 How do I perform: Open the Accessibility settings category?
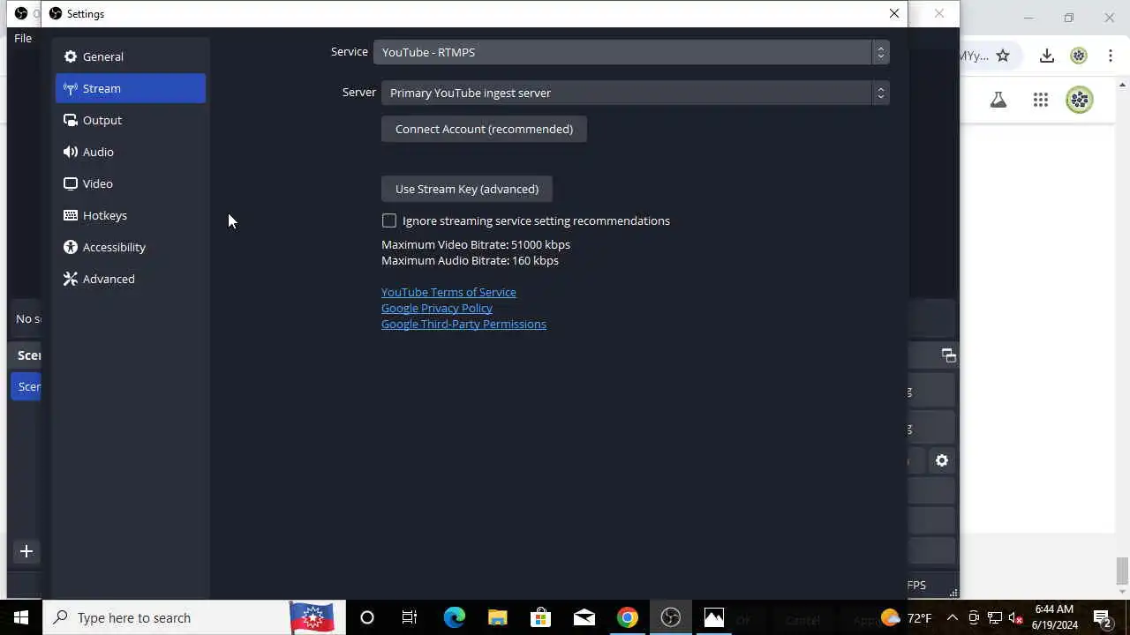(x=130, y=247)
